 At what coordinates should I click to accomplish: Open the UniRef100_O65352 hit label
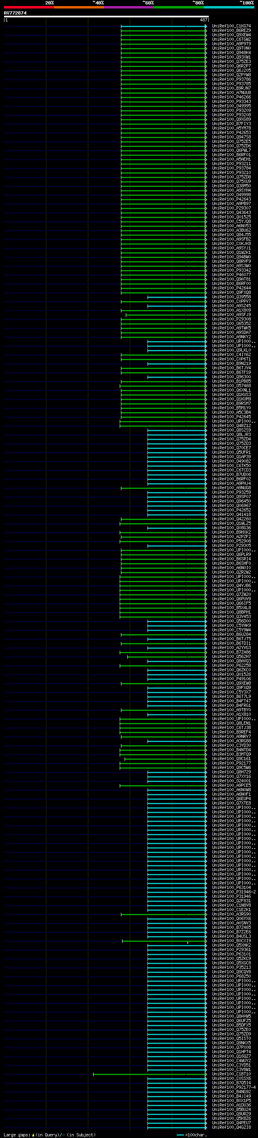coord(231,323)
